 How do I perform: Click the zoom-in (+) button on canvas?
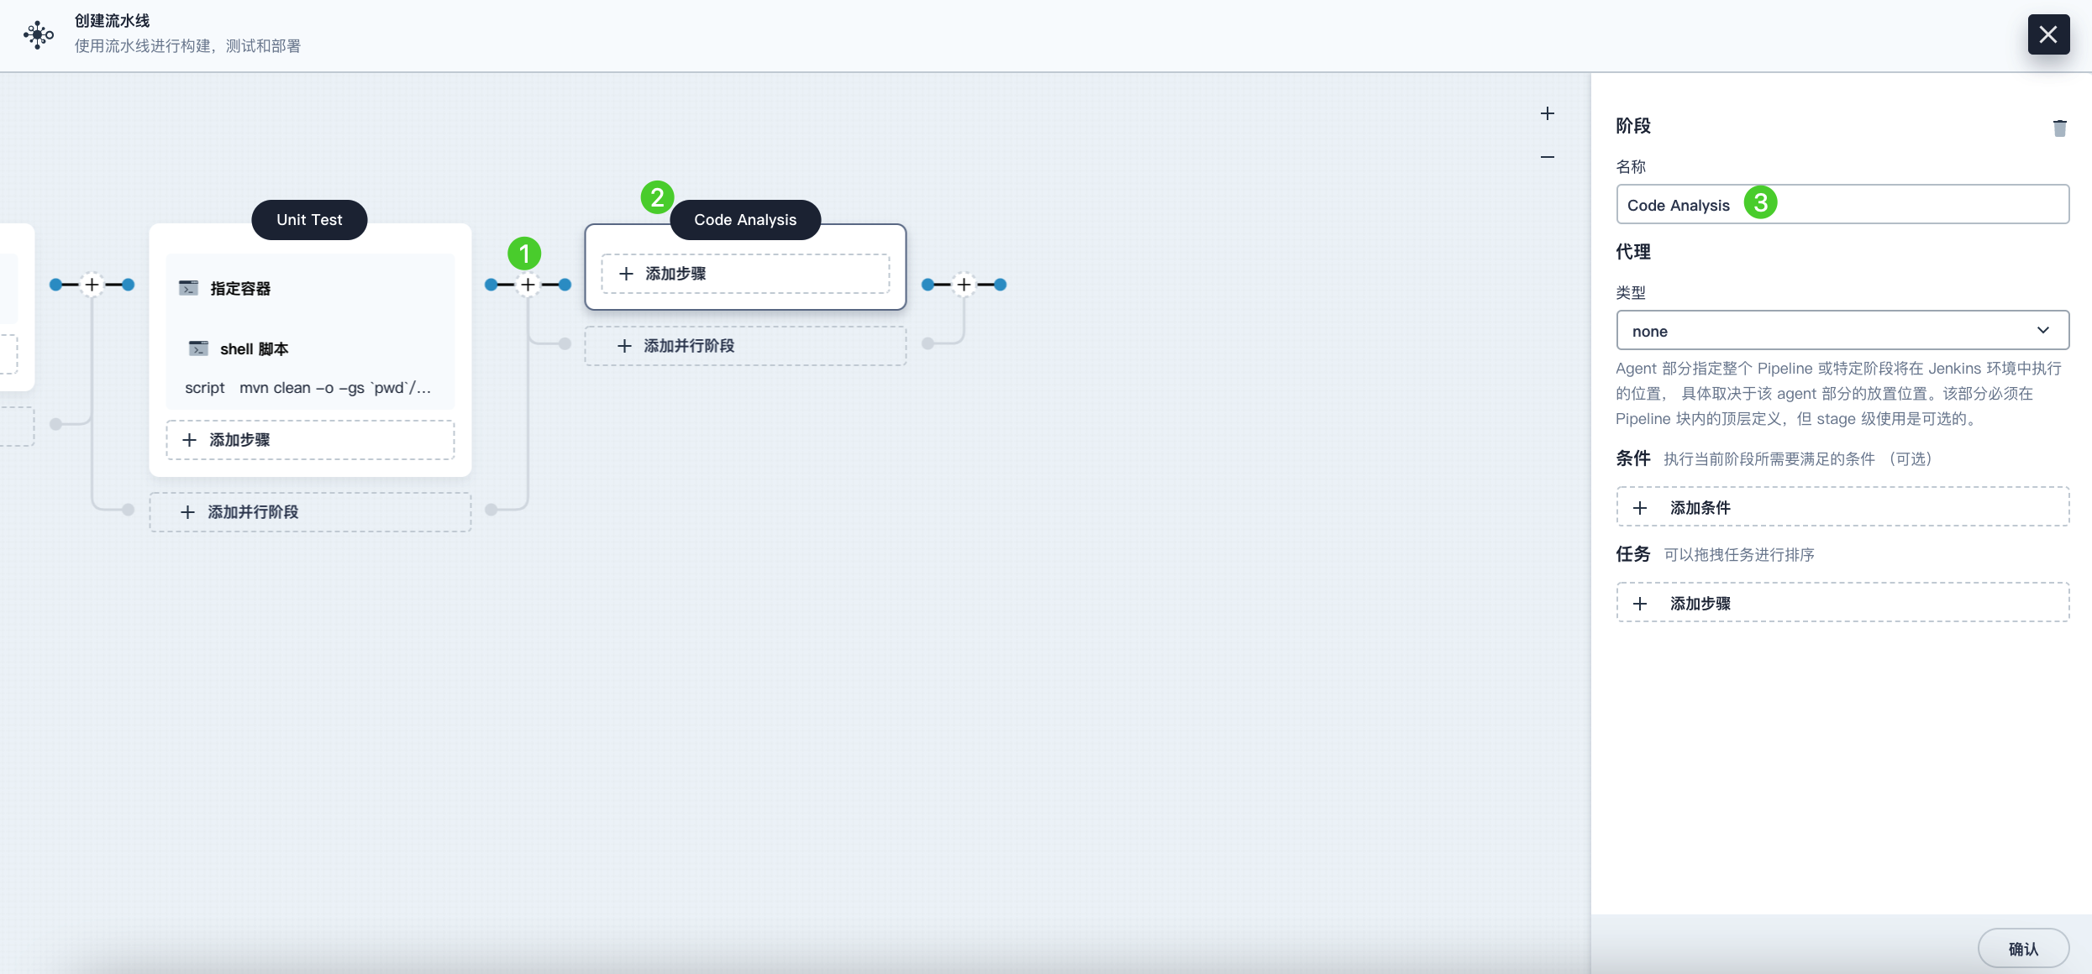[1548, 113]
